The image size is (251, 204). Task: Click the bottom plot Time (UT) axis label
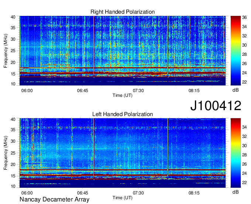(123, 198)
